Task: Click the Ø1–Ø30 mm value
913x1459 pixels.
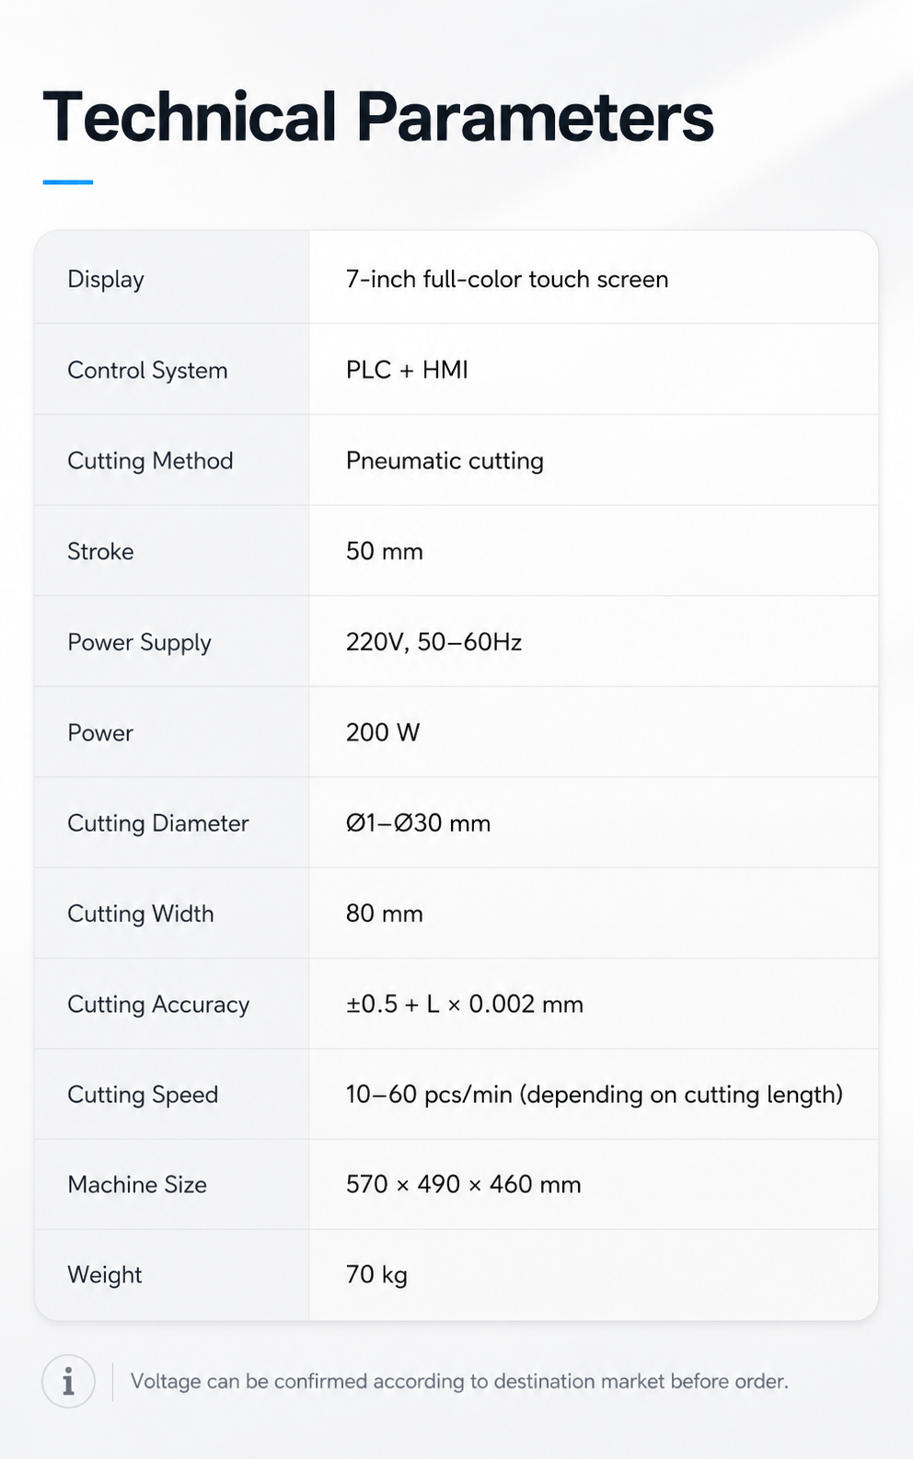Action: tap(418, 822)
